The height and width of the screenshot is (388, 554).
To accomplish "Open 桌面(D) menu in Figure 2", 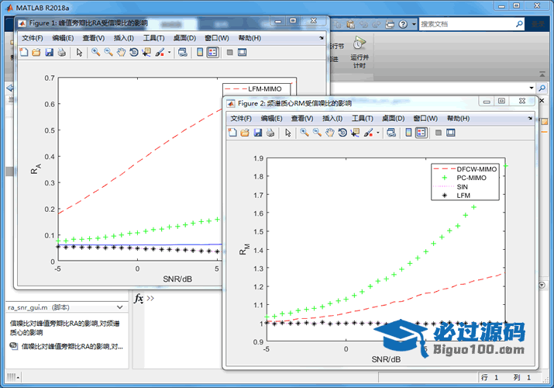I will click(394, 119).
